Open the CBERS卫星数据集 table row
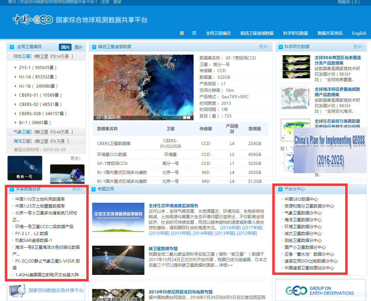371x301 pixels. 181,144
